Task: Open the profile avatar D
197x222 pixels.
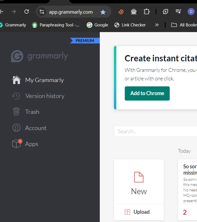Action: [191, 12]
